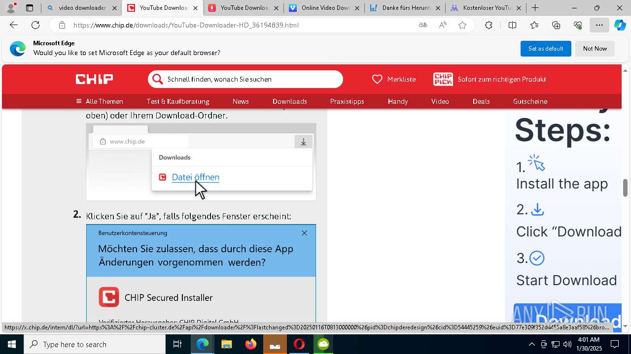This screenshot has width=631, height=354.
Task: Open the News menu item
Action: point(241,101)
